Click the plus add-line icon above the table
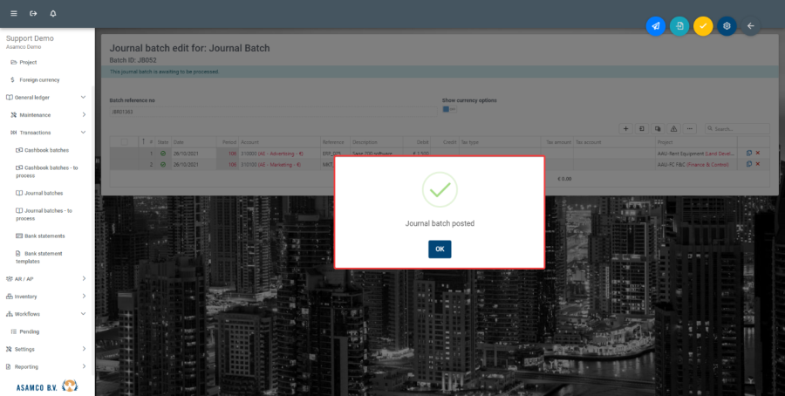 coord(625,128)
